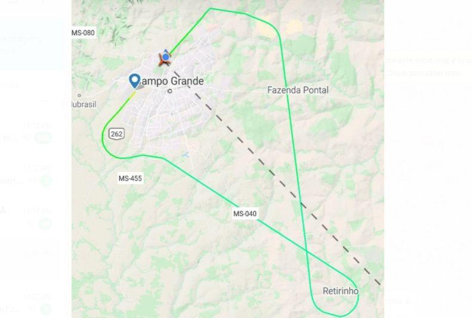Screen dimensions: 472x318
Task: Click the yellow segment of the flight track
Action: coord(132,95)
